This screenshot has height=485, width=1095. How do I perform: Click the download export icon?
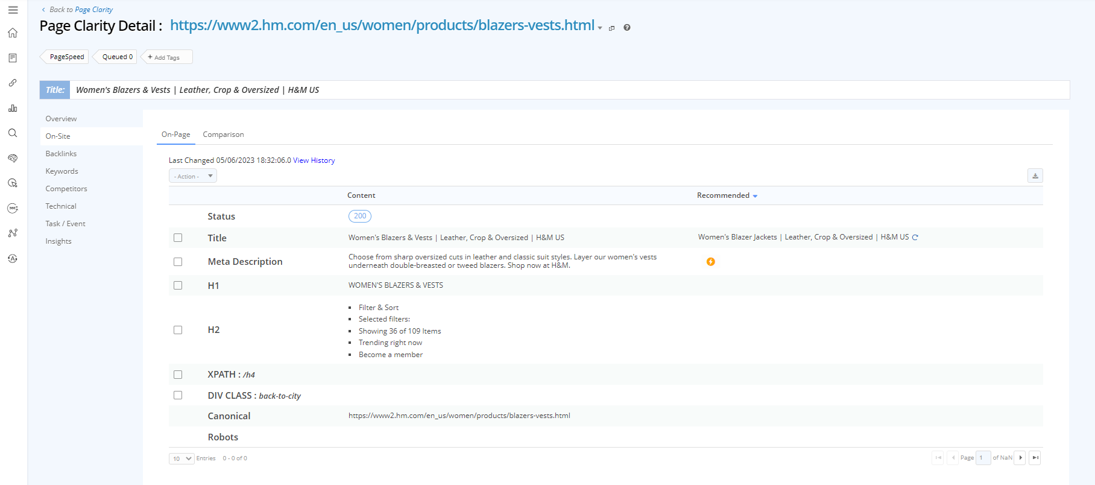click(x=1035, y=176)
